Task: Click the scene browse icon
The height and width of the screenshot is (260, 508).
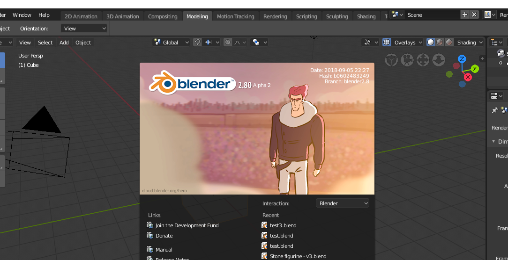Action: click(397, 14)
